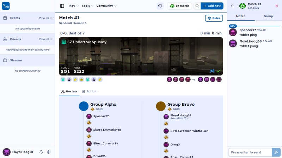282x158 pixels.
Task: Click the Add new button
Action: point(212,6)
